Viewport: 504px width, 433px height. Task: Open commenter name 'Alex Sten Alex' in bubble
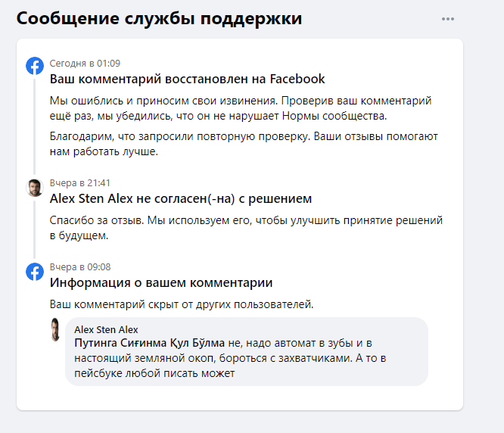pyautogui.click(x=106, y=329)
